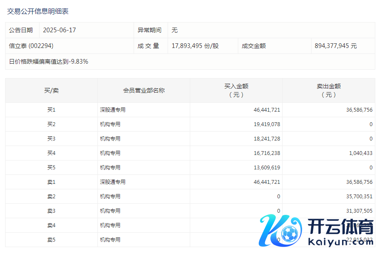Select the 16,716,238 amount in 买4 row
380x256 pixels.
pos(267,153)
